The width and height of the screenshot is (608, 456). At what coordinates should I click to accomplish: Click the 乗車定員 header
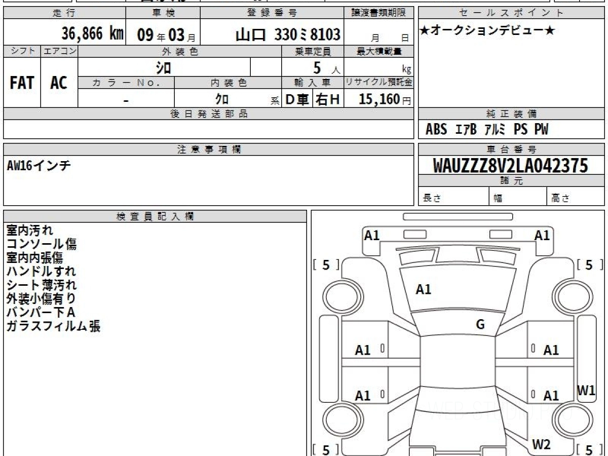coord(313,51)
